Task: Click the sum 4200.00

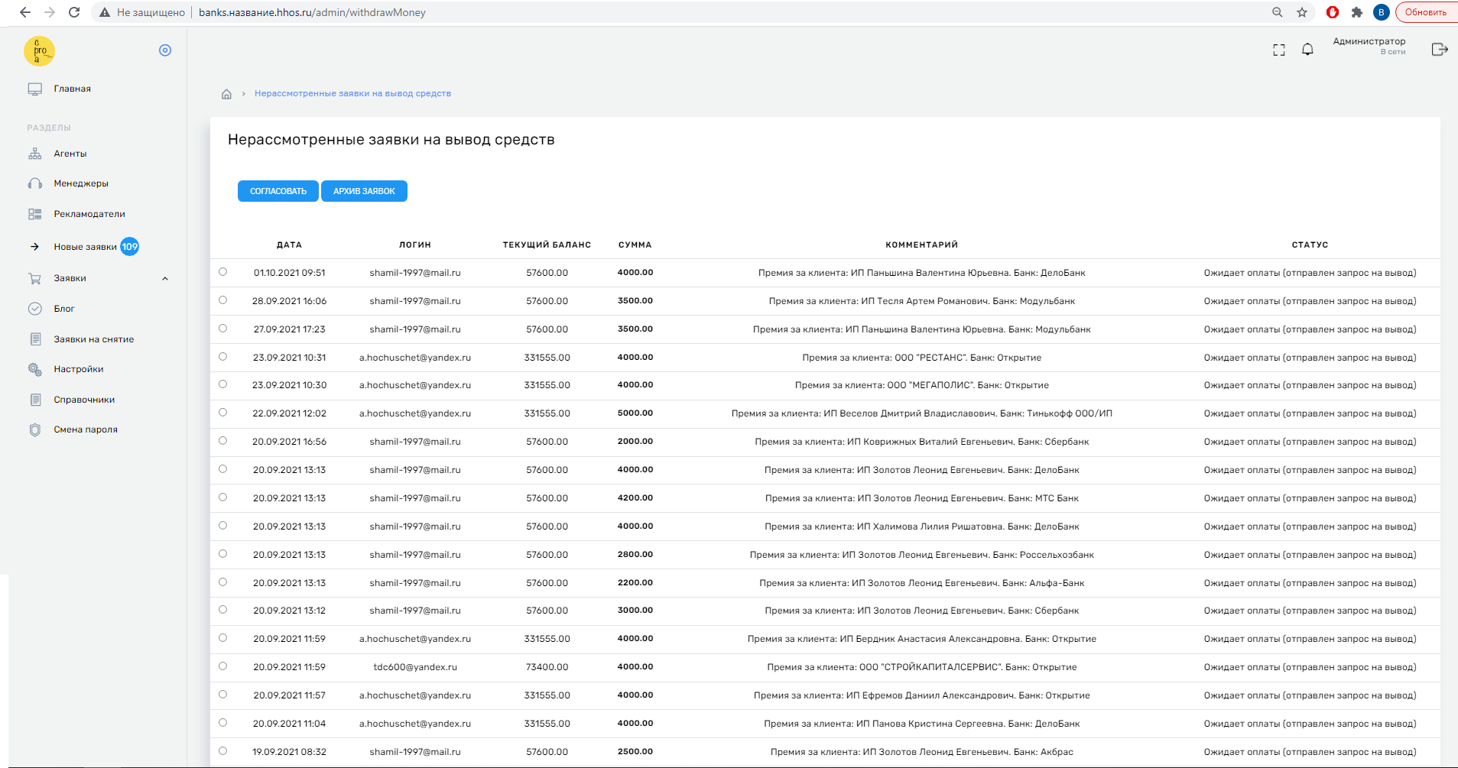Action: 635,498
